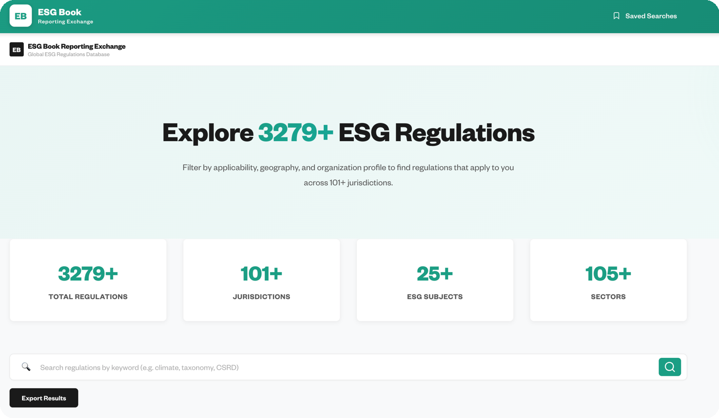Click the Export Results button

pos(44,397)
